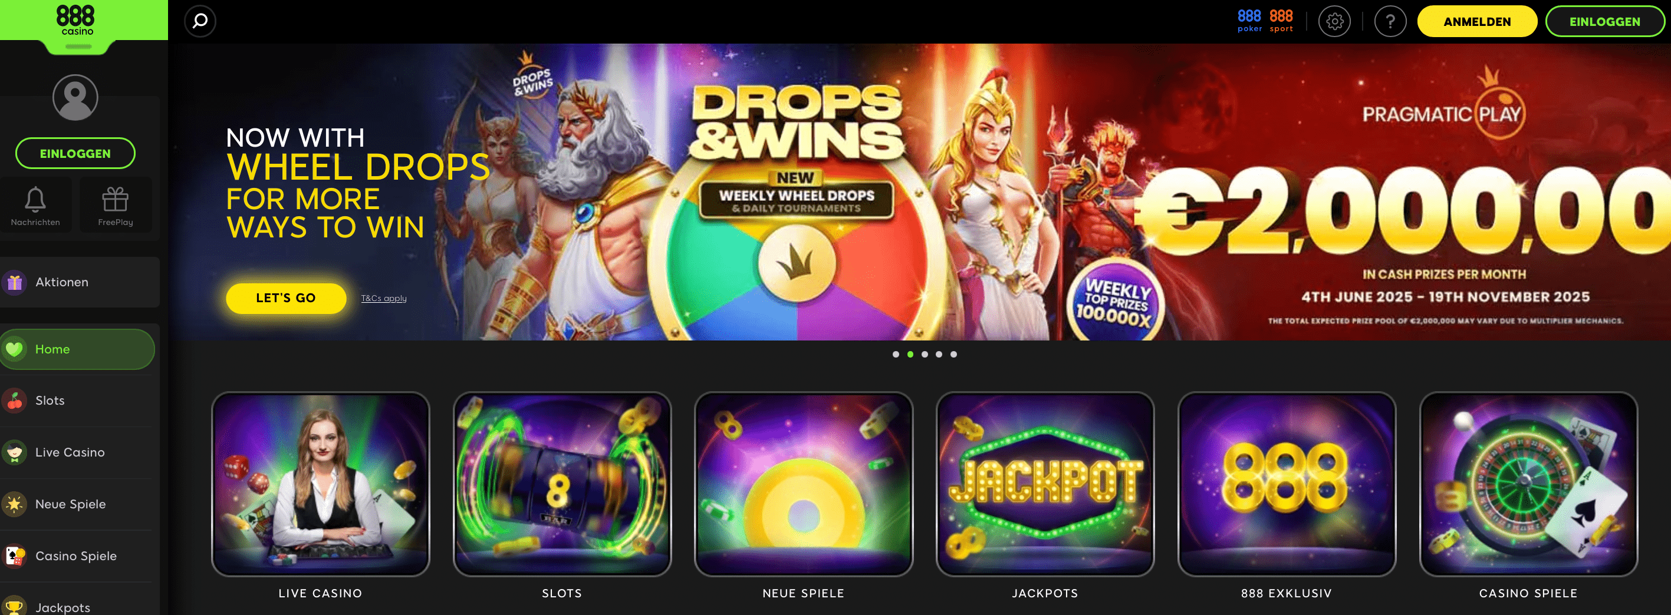Go to 888 sport logo link
1671x615 pixels.
point(1281,20)
